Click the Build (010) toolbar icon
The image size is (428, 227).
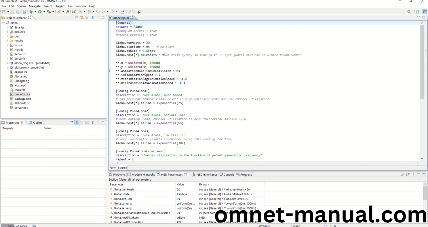[24, 12]
